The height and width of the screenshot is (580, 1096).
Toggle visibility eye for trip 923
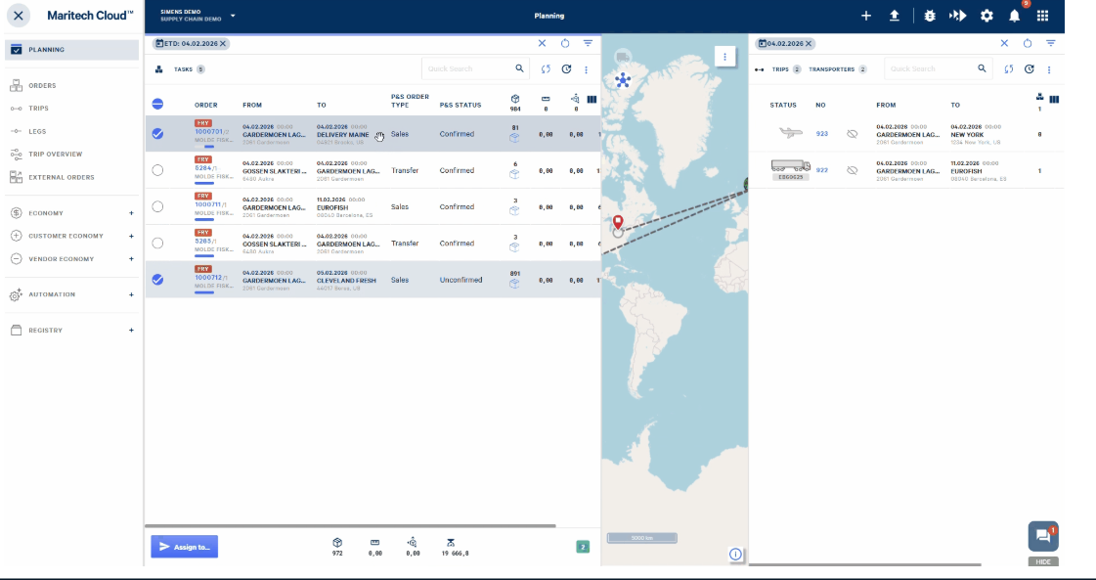click(852, 134)
